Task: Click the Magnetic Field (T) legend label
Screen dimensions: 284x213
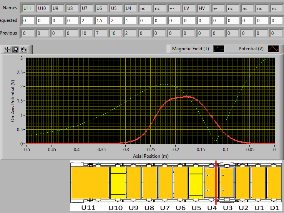Action: (191, 49)
